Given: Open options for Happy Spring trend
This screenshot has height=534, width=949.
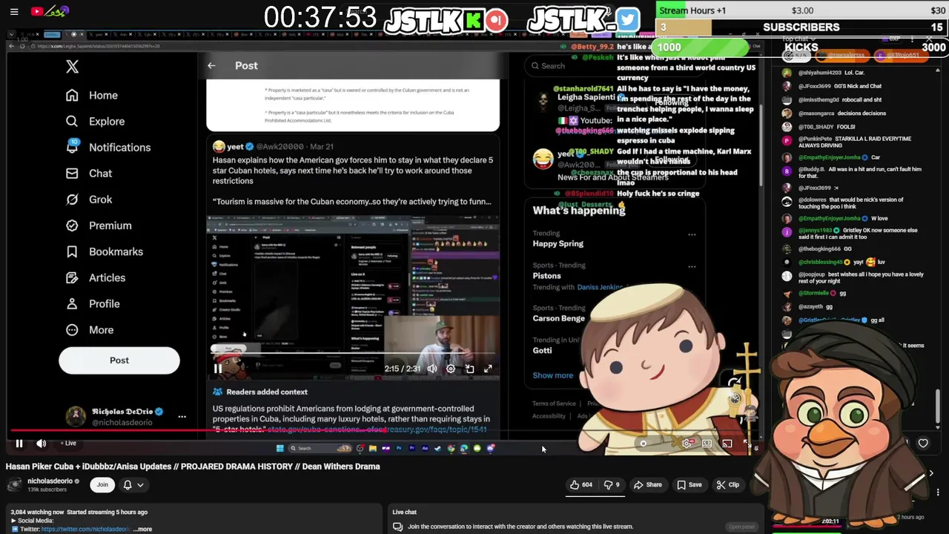Looking at the screenshot, I should coord(692,235).
